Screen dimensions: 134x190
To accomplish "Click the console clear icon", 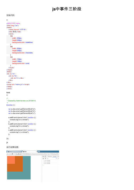I will [43, 159].
